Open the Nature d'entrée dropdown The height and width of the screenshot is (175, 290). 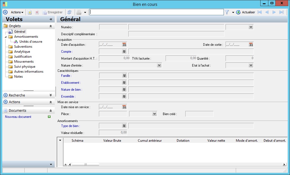(x=159, y=65)
